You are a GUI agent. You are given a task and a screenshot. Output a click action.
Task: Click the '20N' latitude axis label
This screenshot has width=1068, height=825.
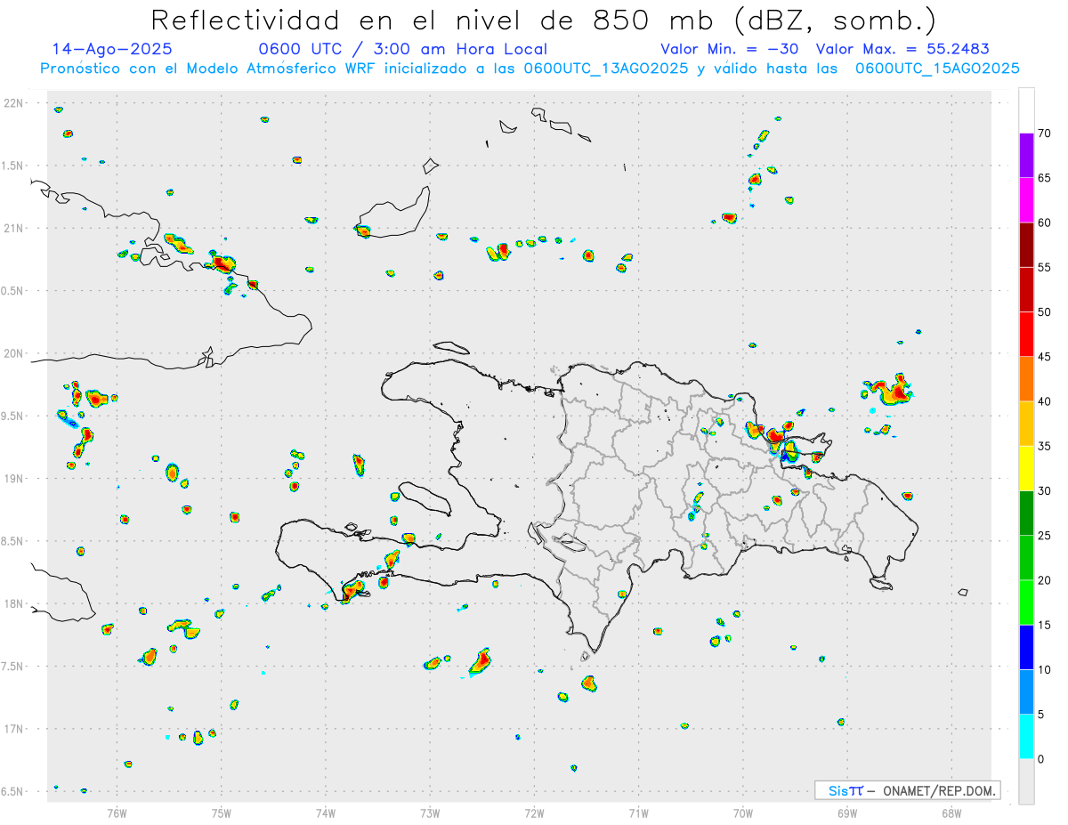click(14, 353)
